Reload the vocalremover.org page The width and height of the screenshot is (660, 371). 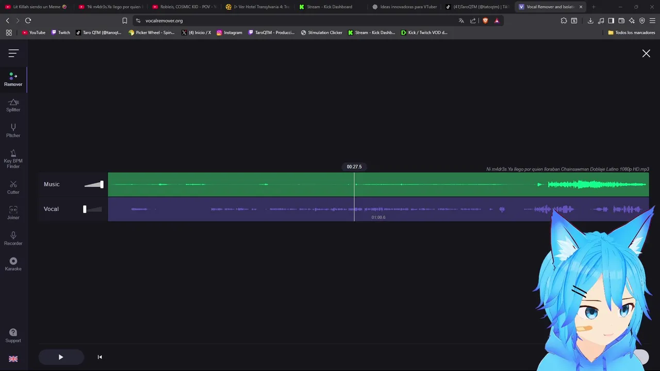coord(28,21)
